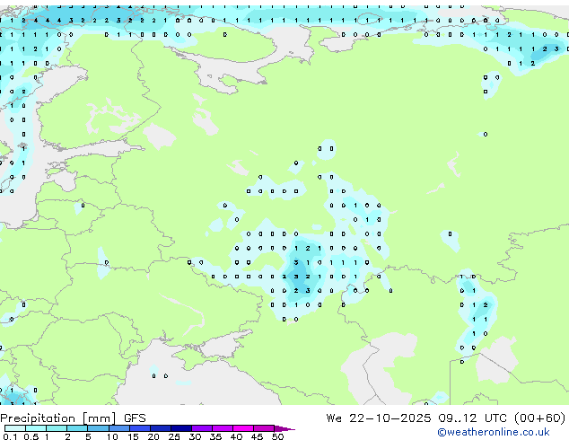569x440 pixels.
Task: Select the 1–2 mm legend swatch
Action: 57,428
